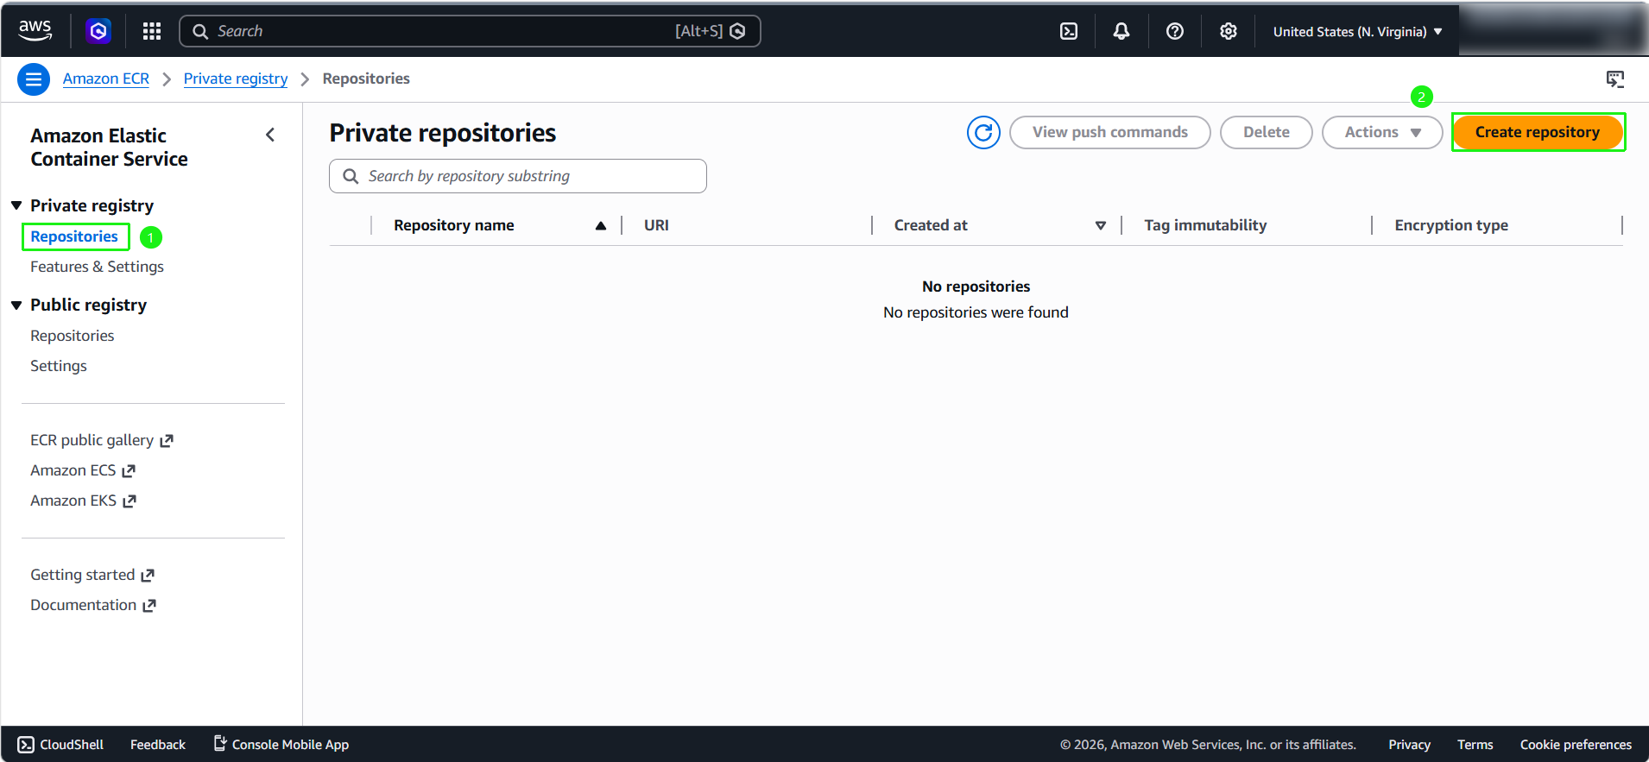Click the Created at column header
Image resolution: width=1649 pixels, height=762 pixels.
click(x=931, y=225)
